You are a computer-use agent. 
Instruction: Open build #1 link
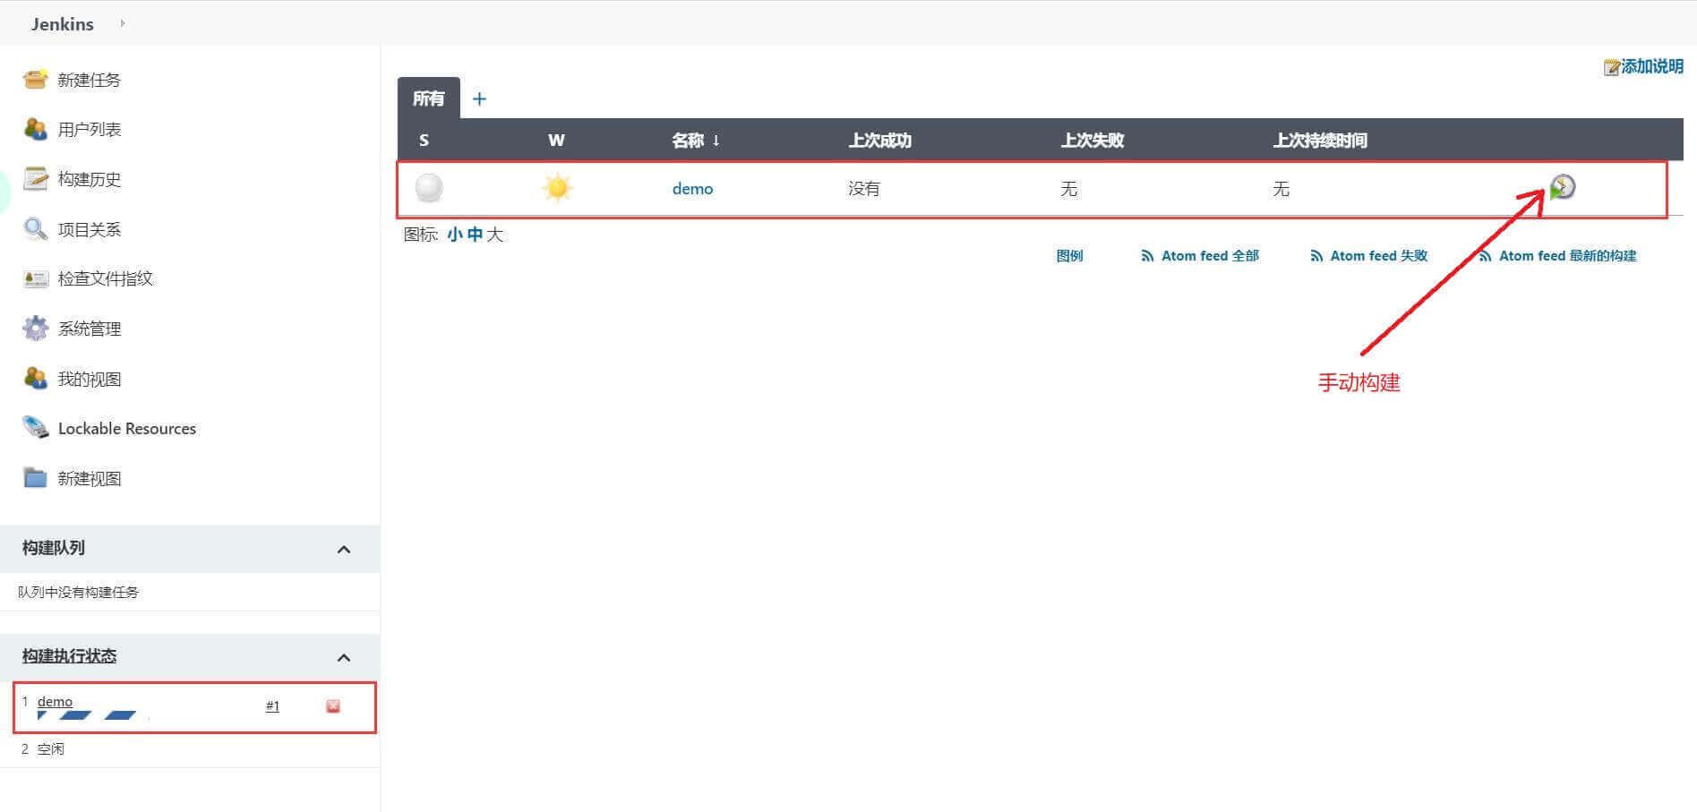(272, 706)
